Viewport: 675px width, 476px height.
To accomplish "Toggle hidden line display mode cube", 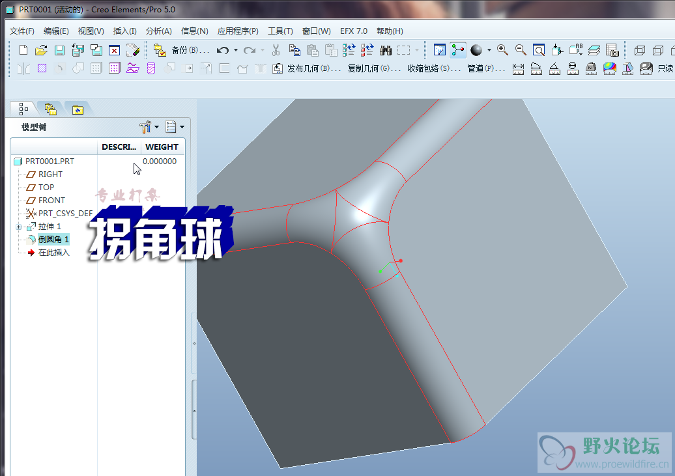I will (658, 50).
